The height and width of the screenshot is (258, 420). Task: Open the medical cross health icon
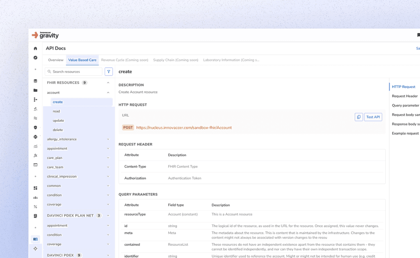coord(35,137)
